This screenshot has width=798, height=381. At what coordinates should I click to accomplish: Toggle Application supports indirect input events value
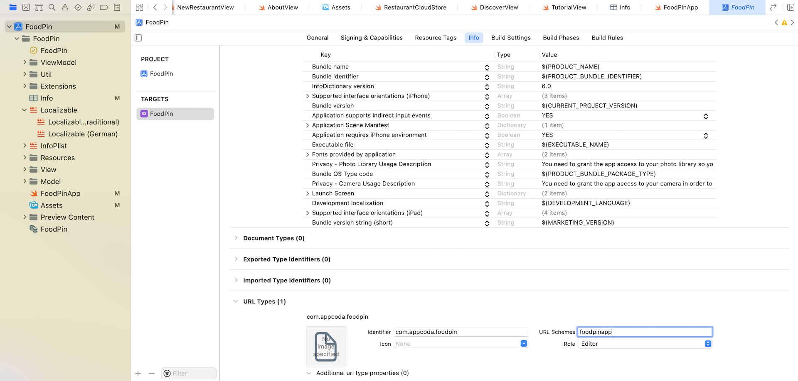tap(705, 116)
